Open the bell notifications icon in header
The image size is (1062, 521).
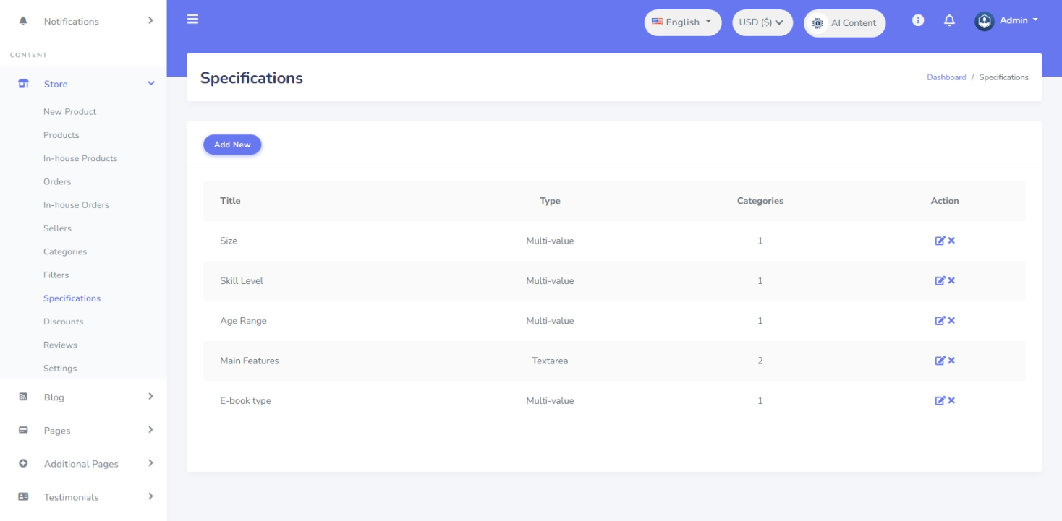pos(950,21)
